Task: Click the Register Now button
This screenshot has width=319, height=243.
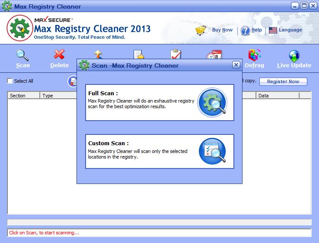Action: 283,81
